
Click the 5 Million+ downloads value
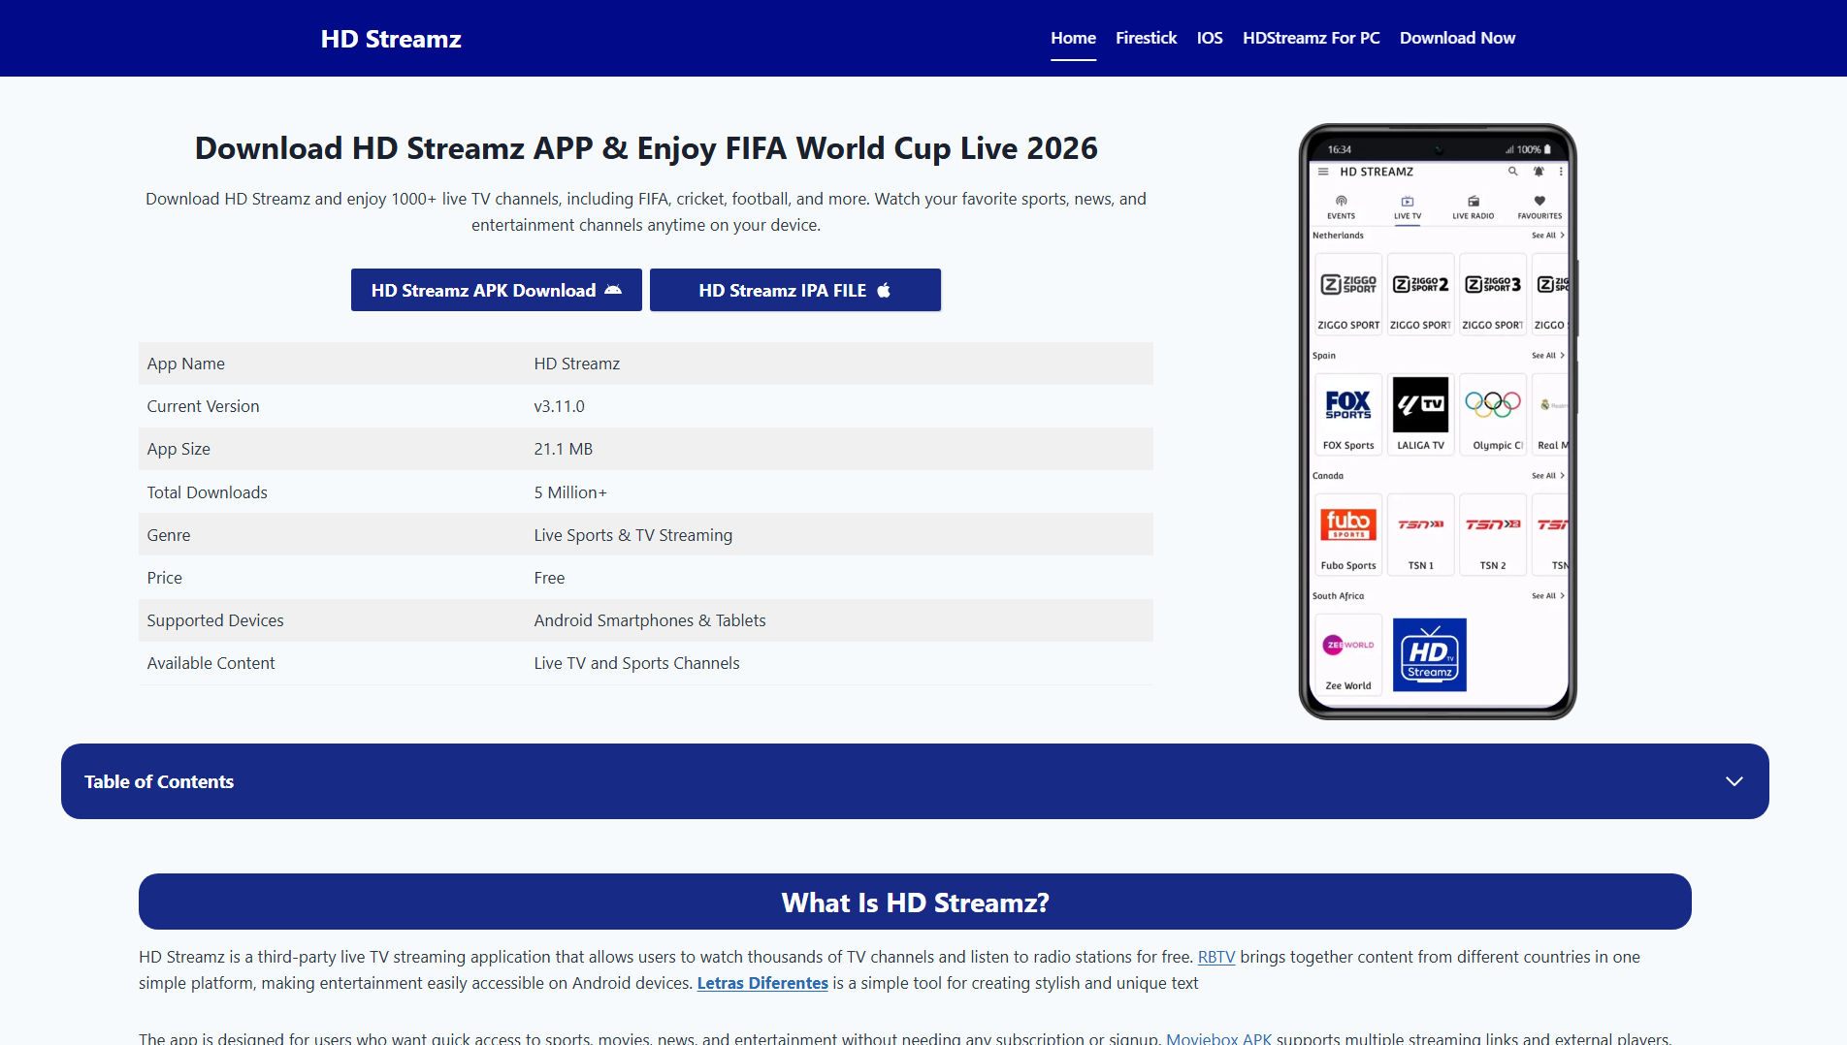point(570,492)
